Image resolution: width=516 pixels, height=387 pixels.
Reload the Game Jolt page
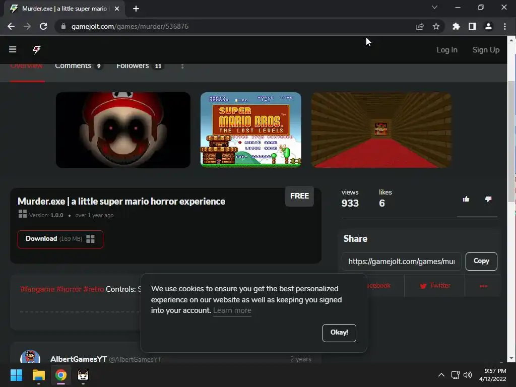(x=43, y=26)
